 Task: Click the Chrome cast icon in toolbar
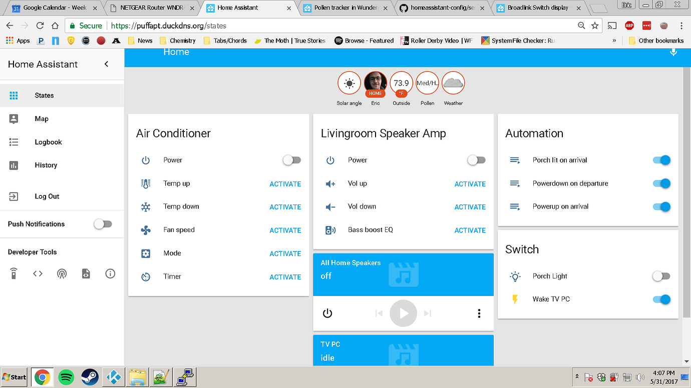point(612,25)
